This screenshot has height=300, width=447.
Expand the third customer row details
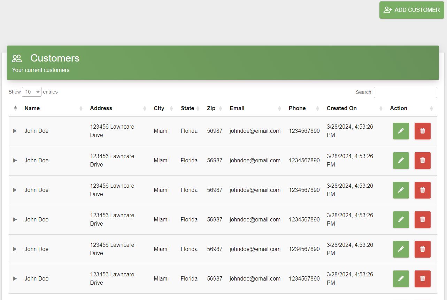click(x=15, y=190)
